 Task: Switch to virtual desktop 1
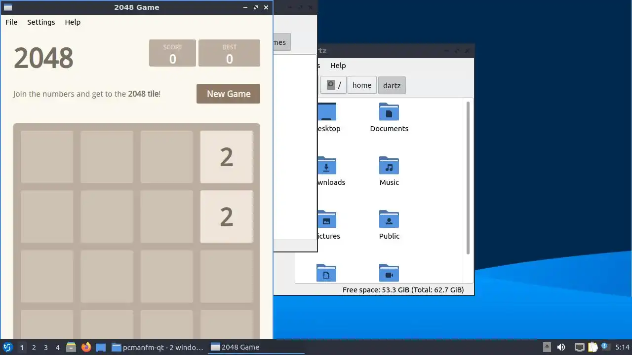(x=22, y=347)
